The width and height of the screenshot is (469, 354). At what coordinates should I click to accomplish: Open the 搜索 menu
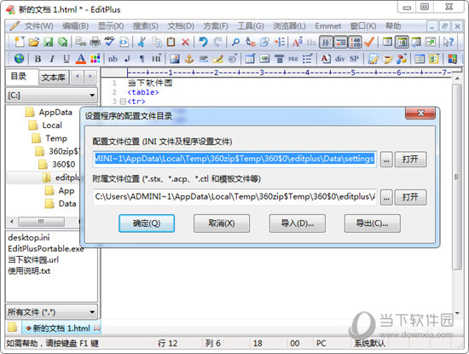point(145,26)
